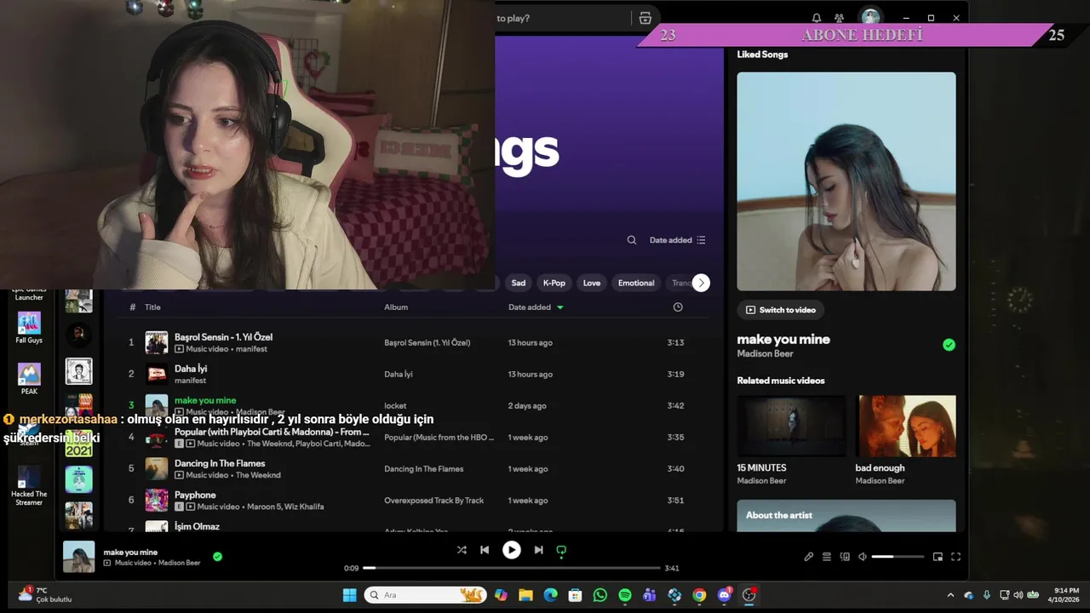Open the Date added sort dropdown

678,240
